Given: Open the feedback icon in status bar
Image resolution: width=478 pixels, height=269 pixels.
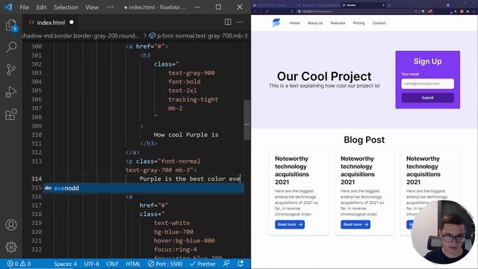Looking at the screenshot, I should coord(226,264).
